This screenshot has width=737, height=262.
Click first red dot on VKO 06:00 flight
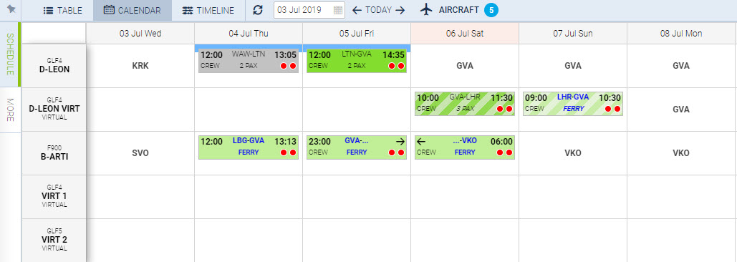500,152
